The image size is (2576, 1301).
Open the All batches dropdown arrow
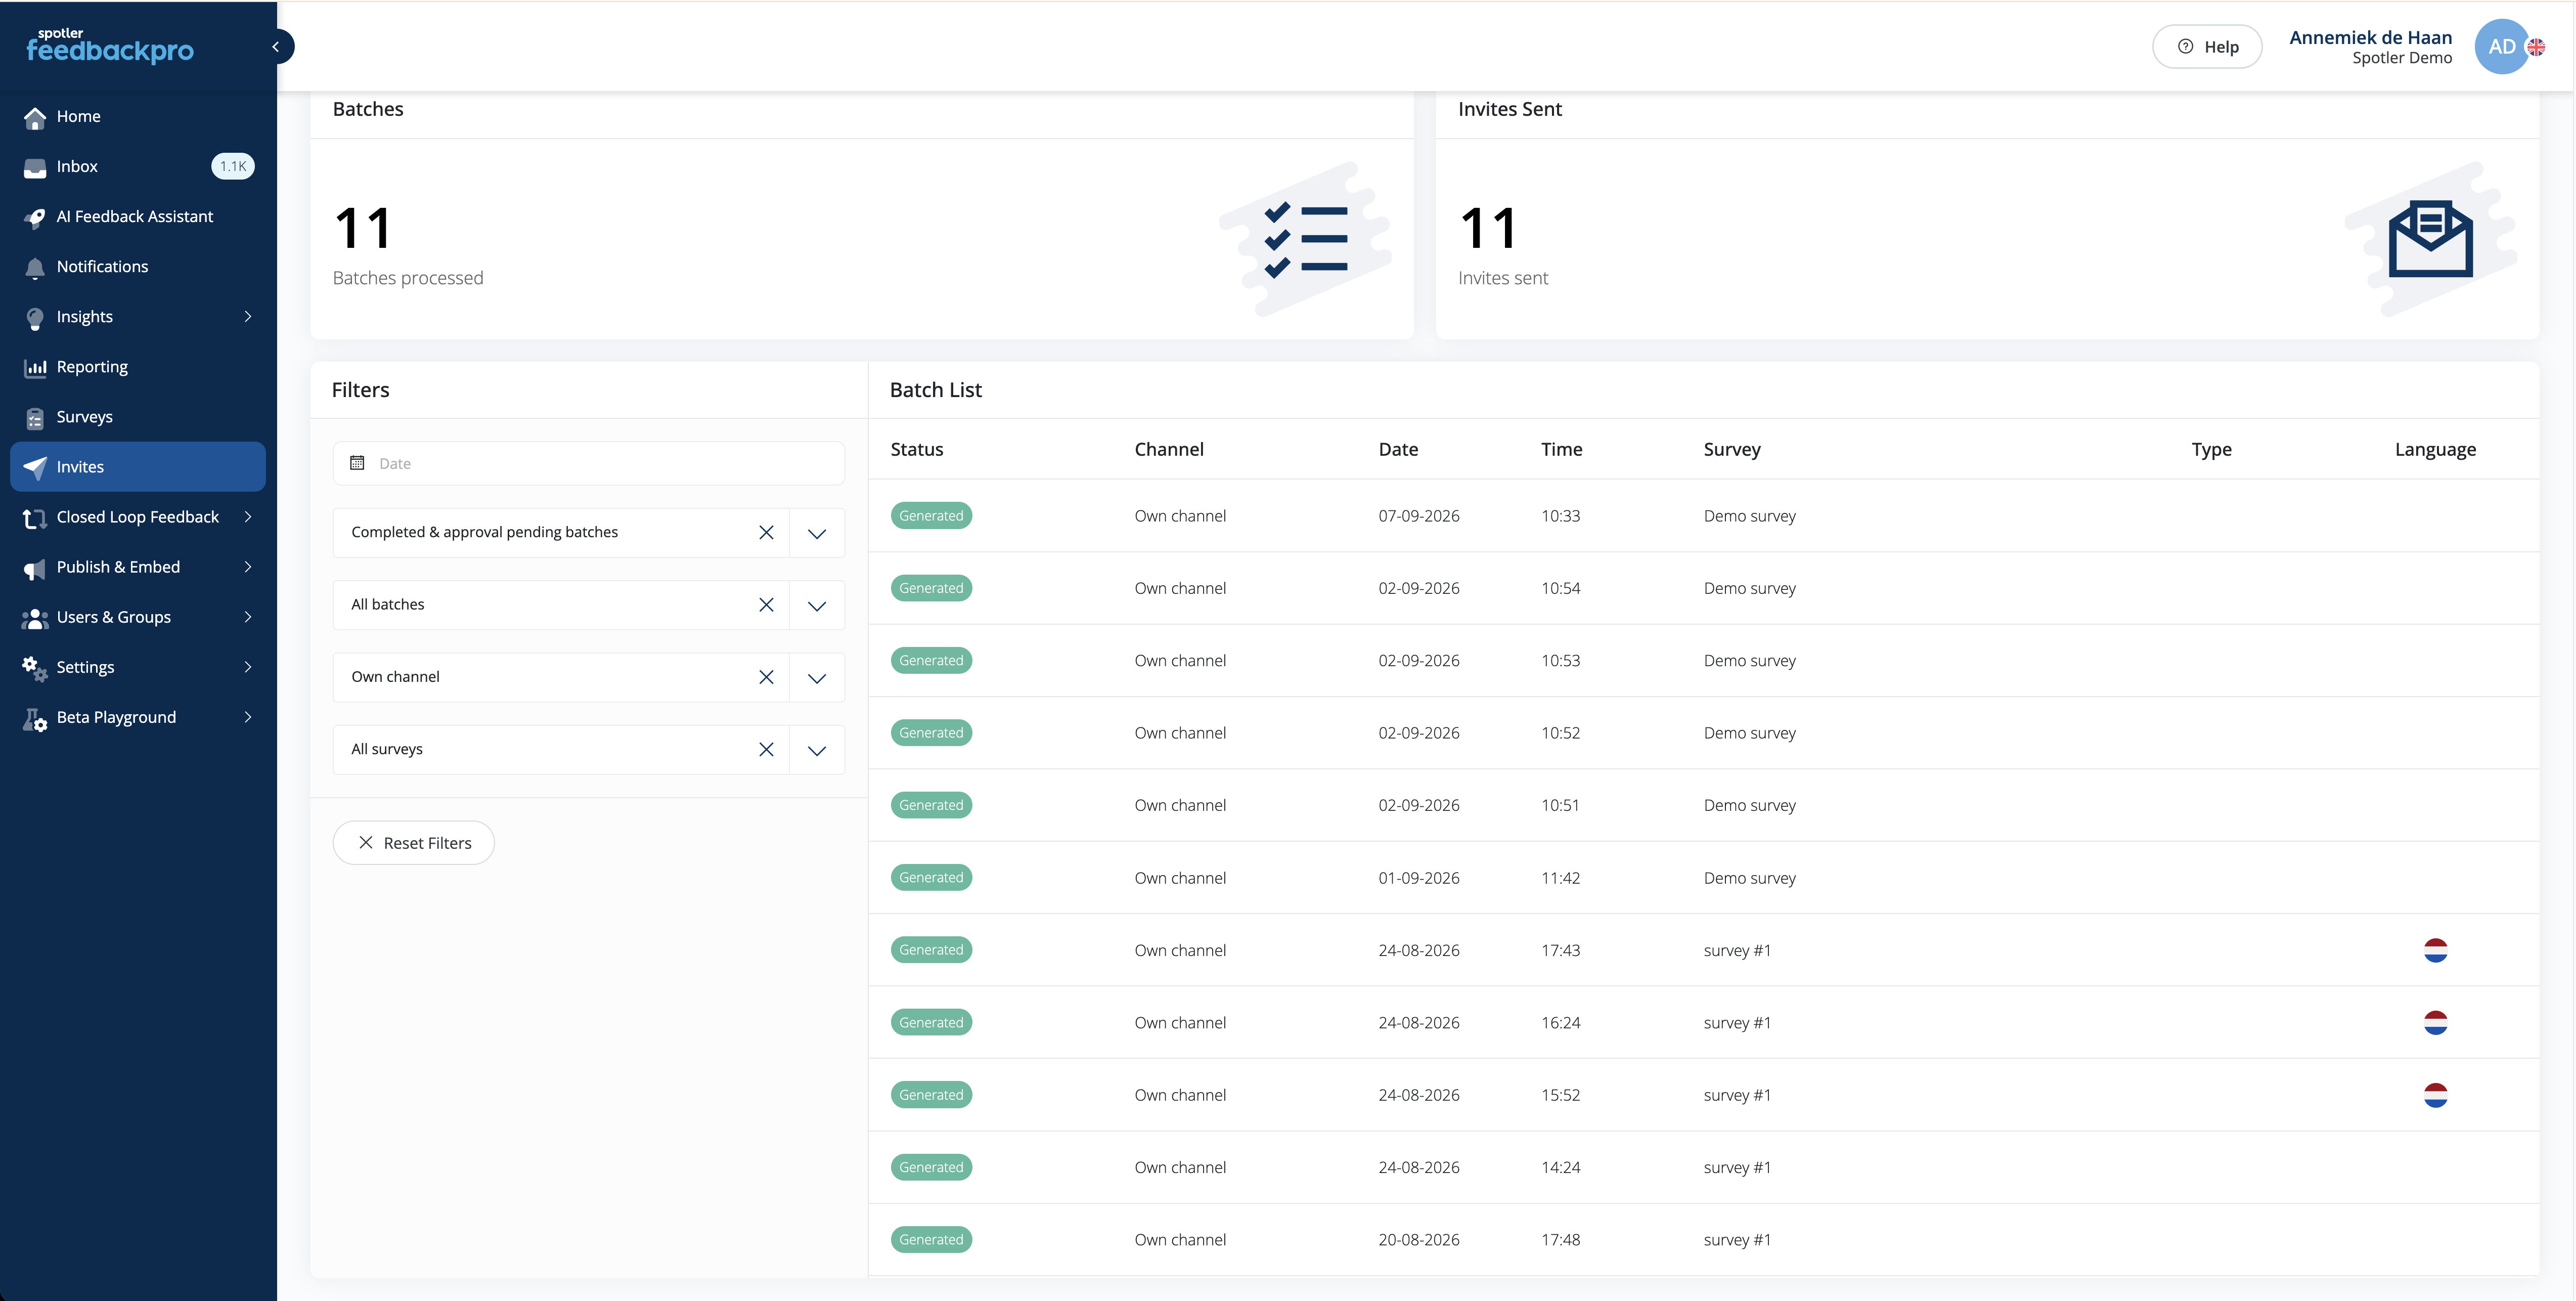[817, 605]
